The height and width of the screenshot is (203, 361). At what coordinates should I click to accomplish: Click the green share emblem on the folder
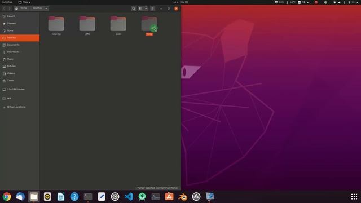pos(153,29)
